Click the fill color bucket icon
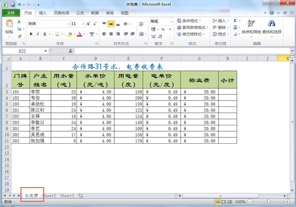The image size is (296, 207). (x=70, y=34)
